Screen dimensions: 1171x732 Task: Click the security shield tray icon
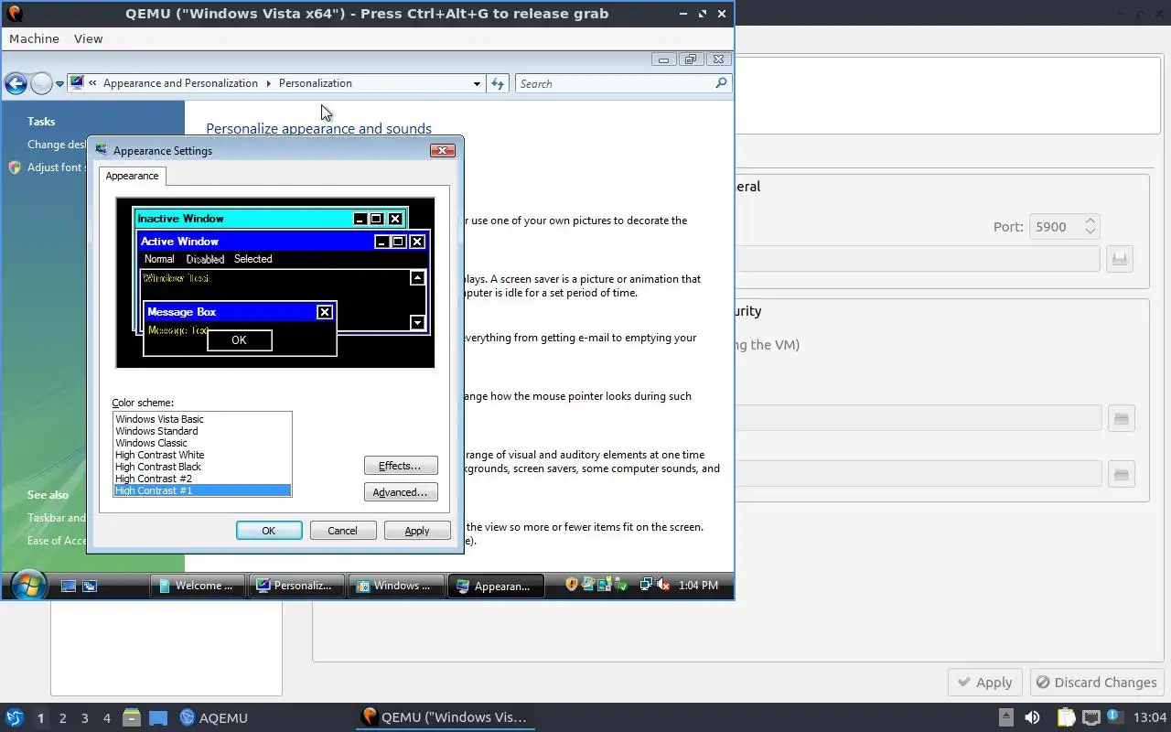click(x=572, y=584)
